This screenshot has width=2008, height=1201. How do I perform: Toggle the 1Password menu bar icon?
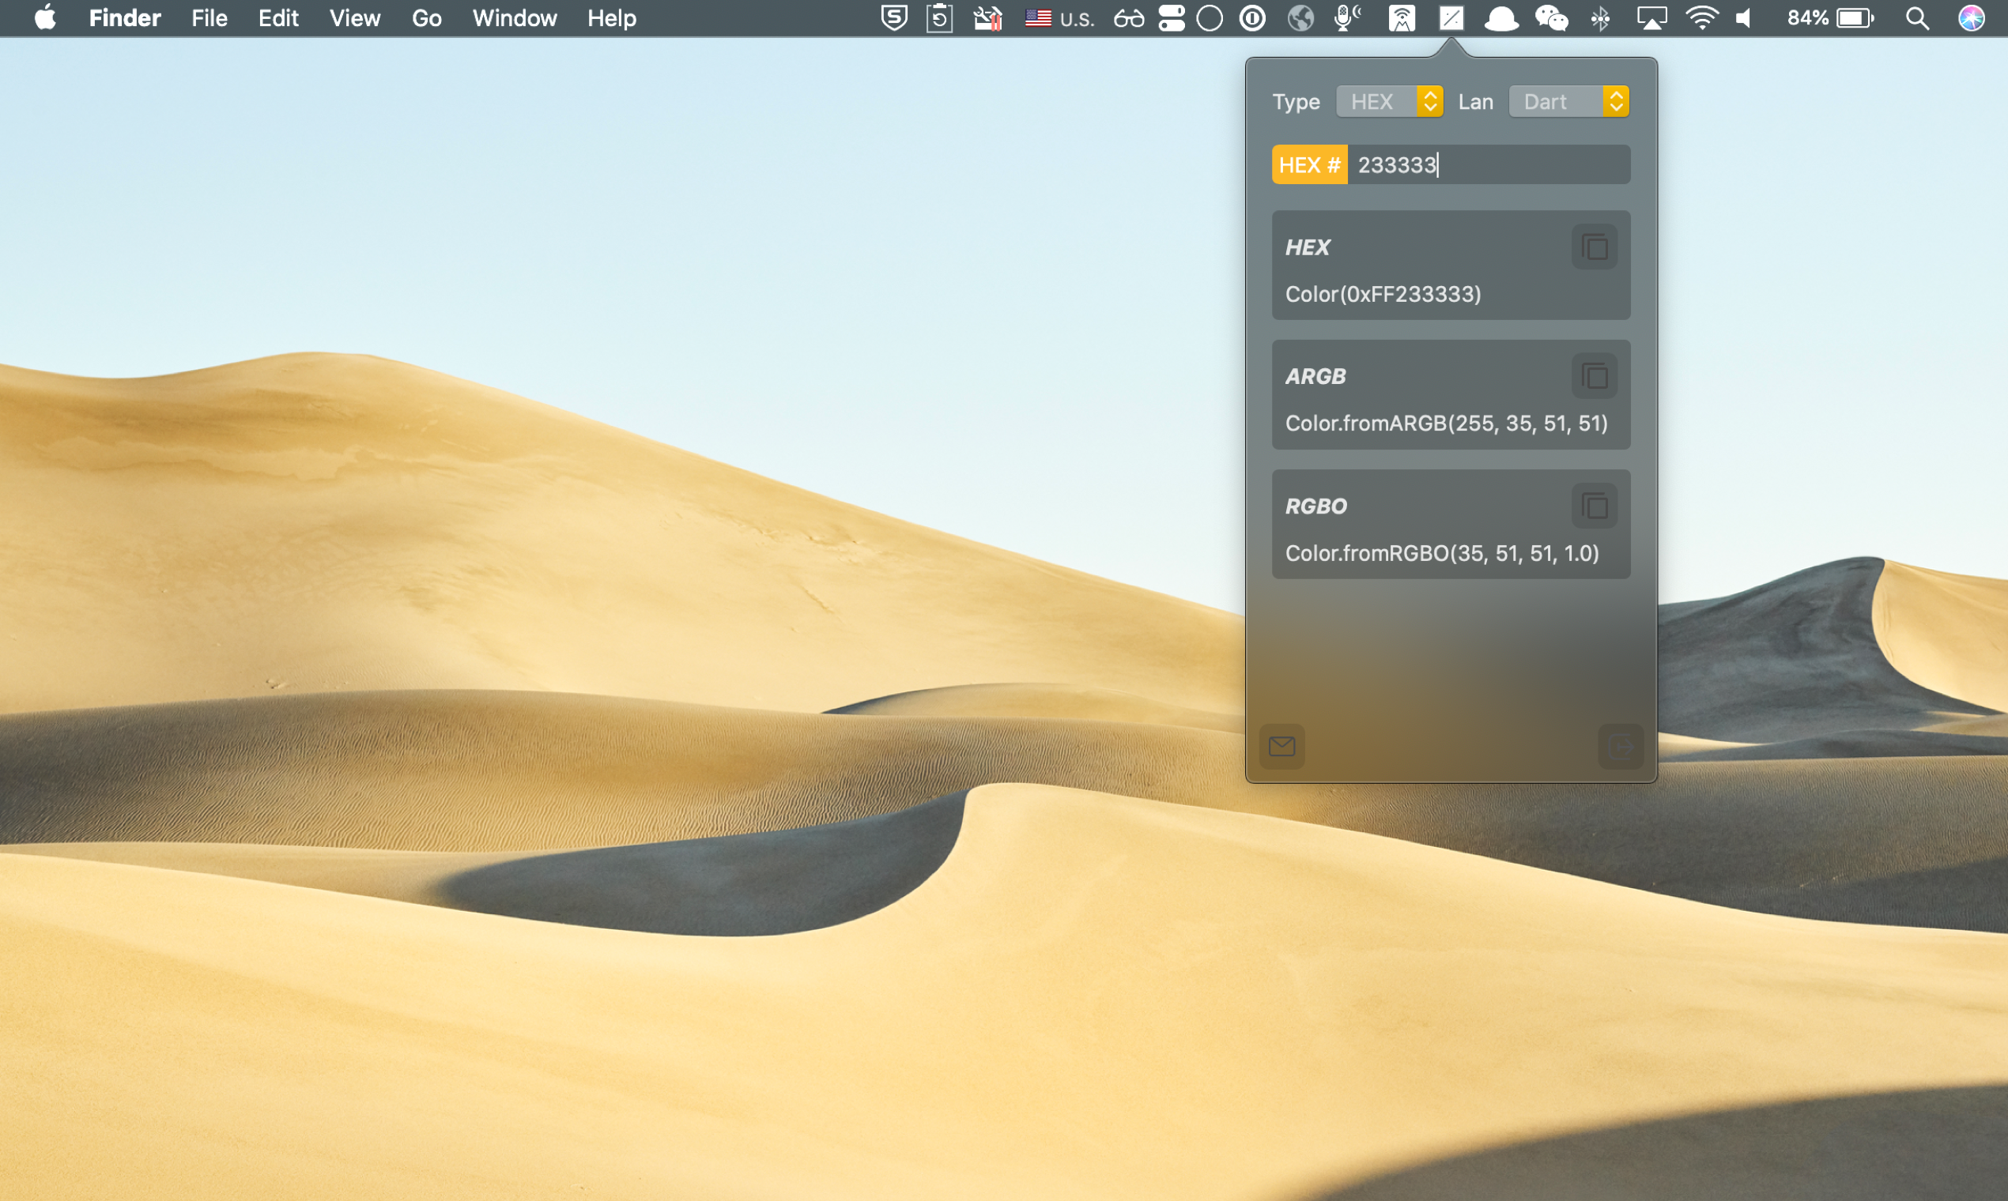1251,18
